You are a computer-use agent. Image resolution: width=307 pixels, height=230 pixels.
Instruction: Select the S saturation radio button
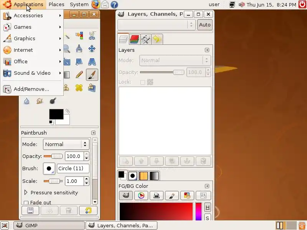point(208,217)
